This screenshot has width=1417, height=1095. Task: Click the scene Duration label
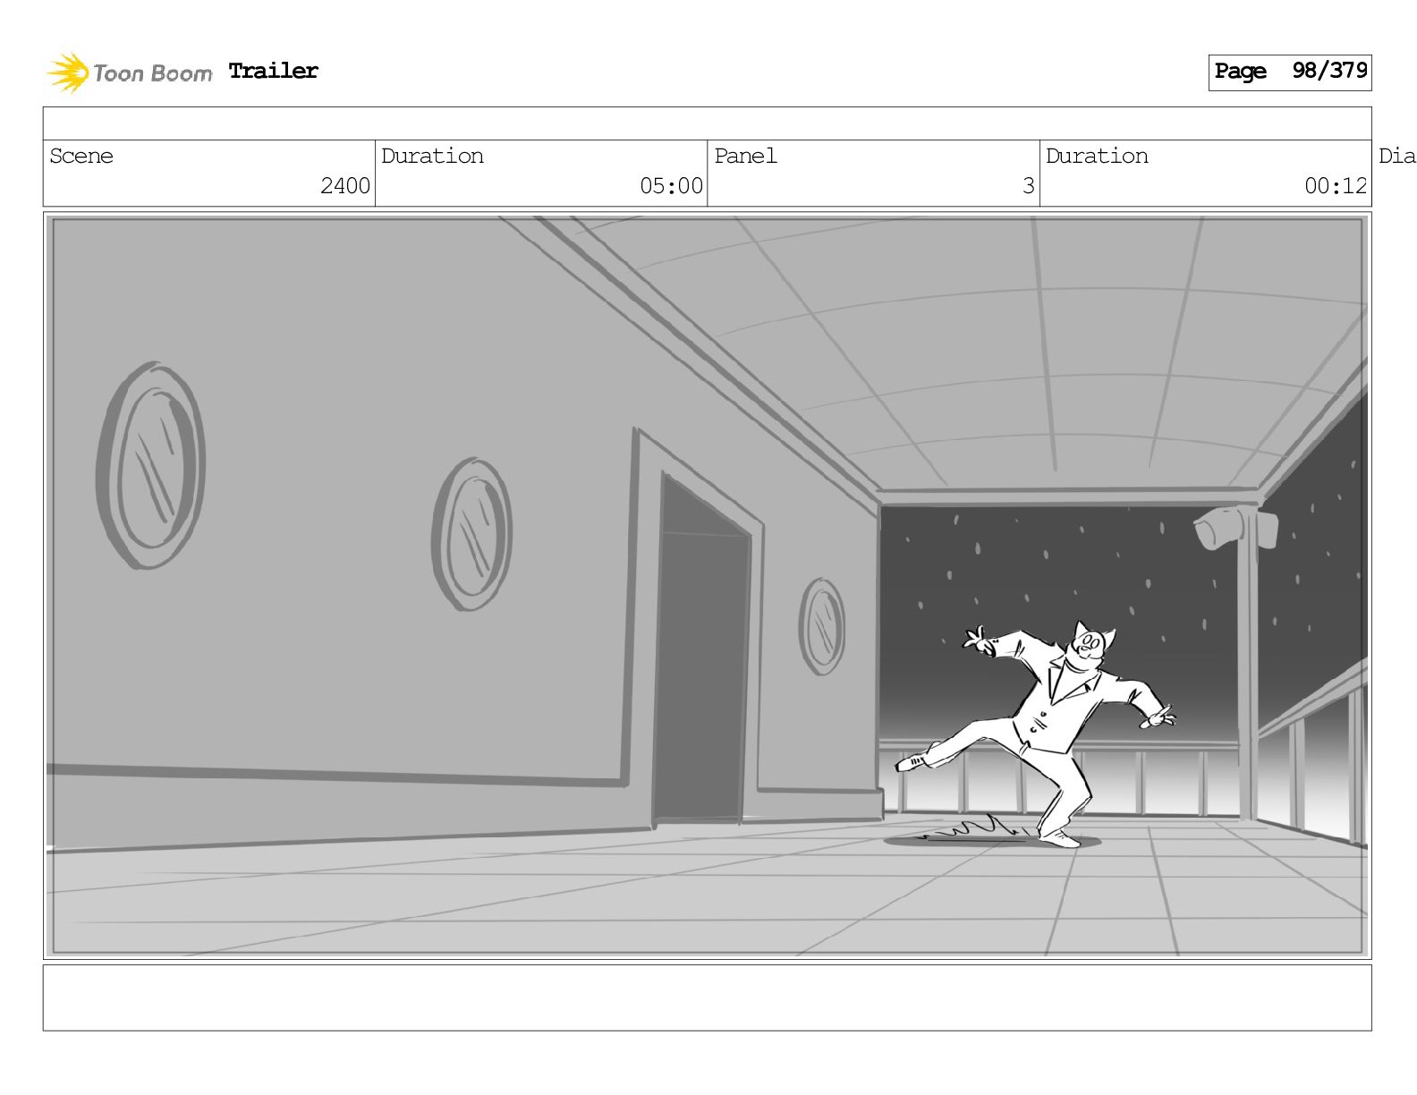[432, 156]
